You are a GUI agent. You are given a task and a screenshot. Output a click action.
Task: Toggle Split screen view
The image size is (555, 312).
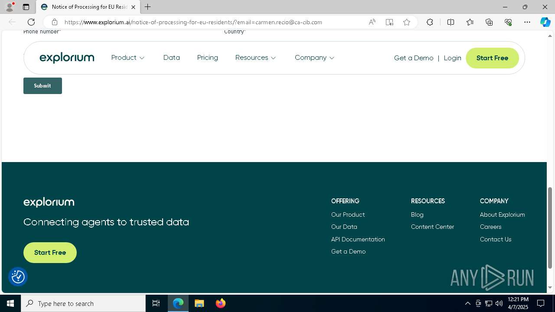[x=451, y=22]
